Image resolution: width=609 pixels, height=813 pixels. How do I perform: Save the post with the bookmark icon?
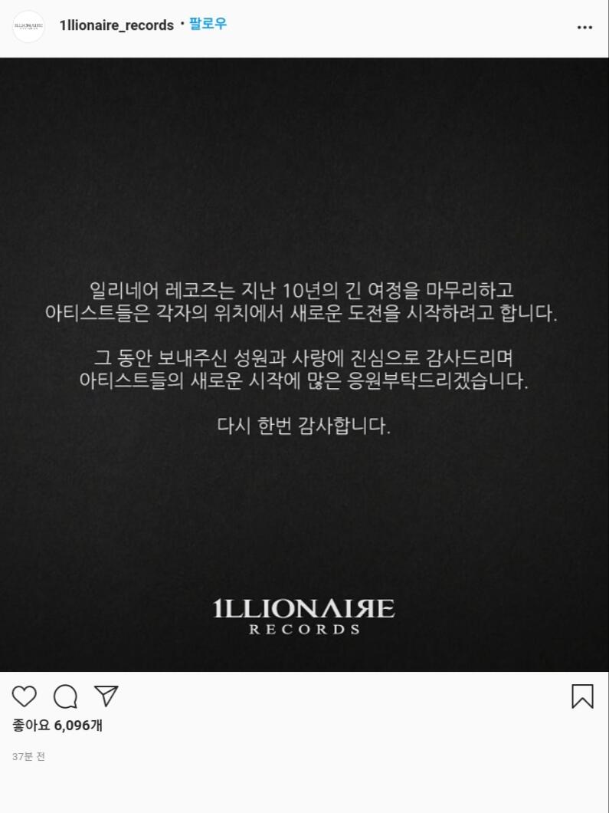(x=583, y=696)
